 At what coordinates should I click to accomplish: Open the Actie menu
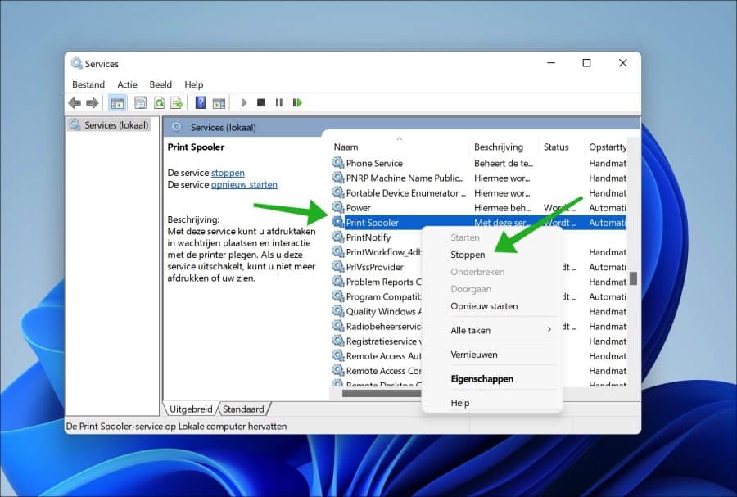(x=127, y=84)
